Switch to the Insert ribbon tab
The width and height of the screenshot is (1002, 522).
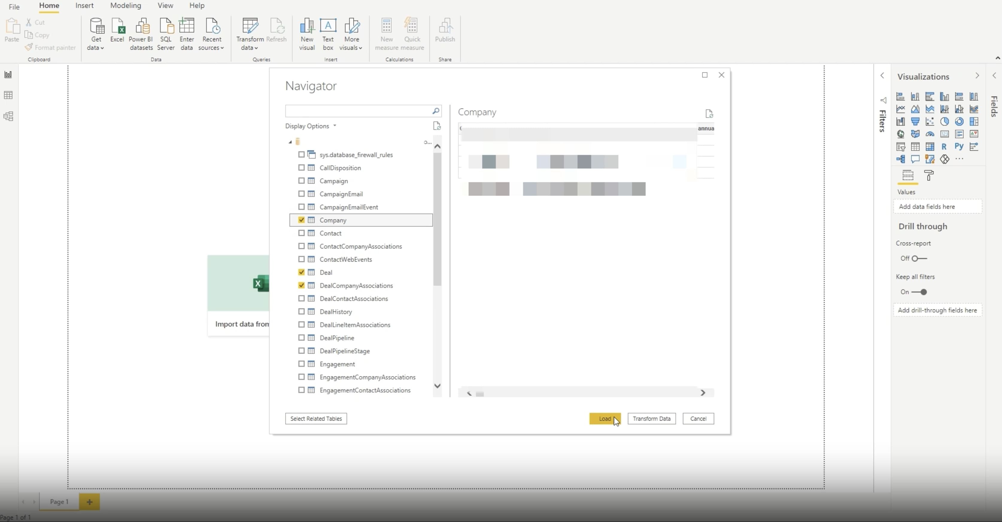click(x=84, y=5)
